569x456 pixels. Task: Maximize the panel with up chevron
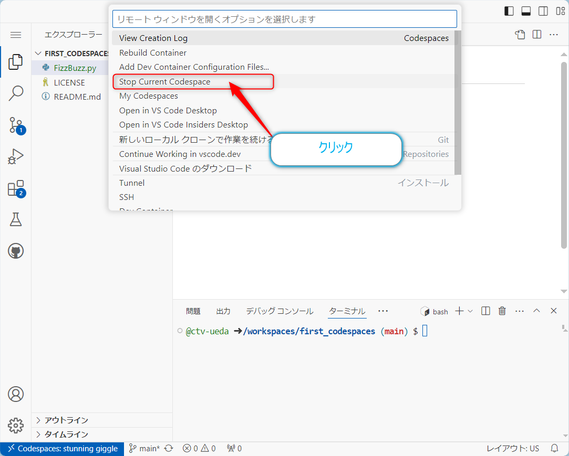[x=536, y=311]
